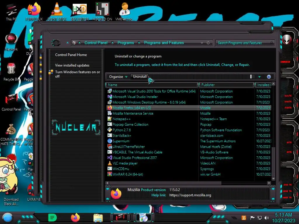299x224 pixels.
Task: Click the vertical scrollbar up arrow
Action: (273, 84)
